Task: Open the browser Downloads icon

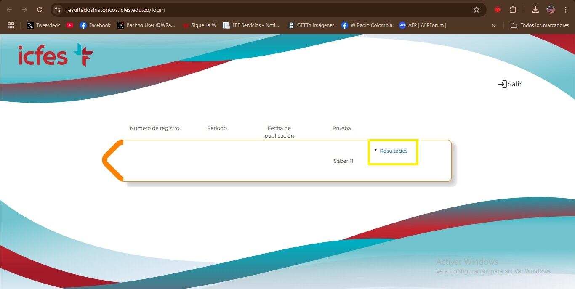Action: coord(535,10)
